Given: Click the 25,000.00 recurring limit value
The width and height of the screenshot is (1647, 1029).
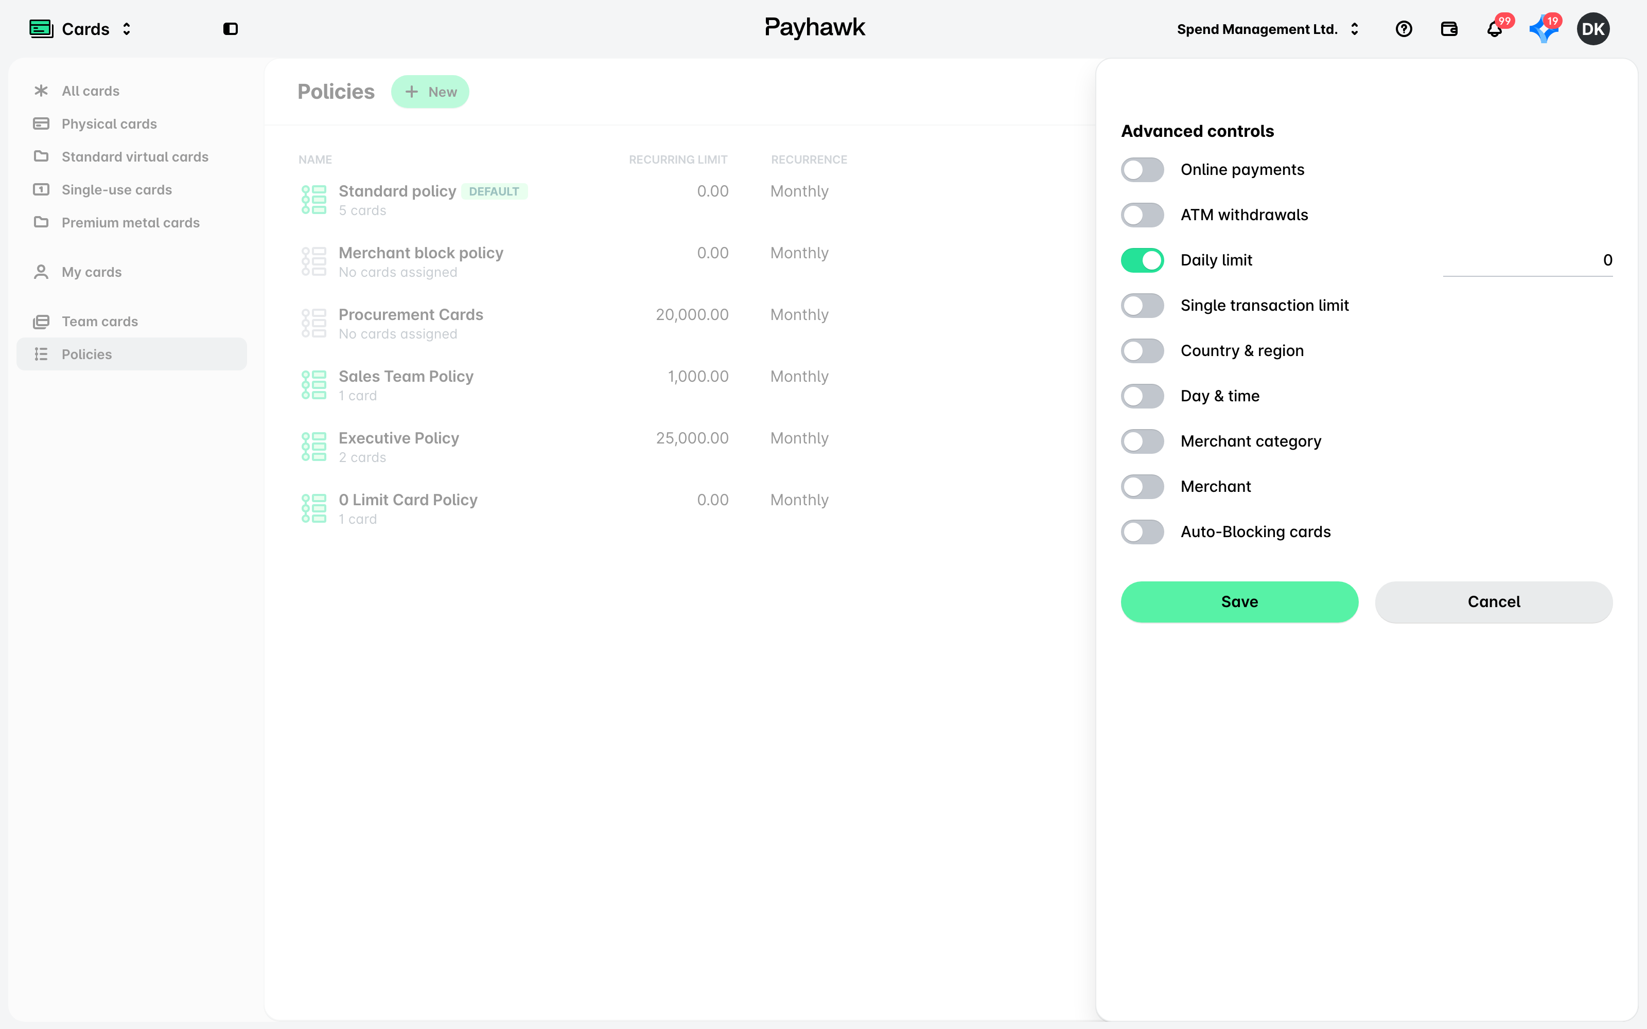Looking at the screenshot, I should (691, 438).
